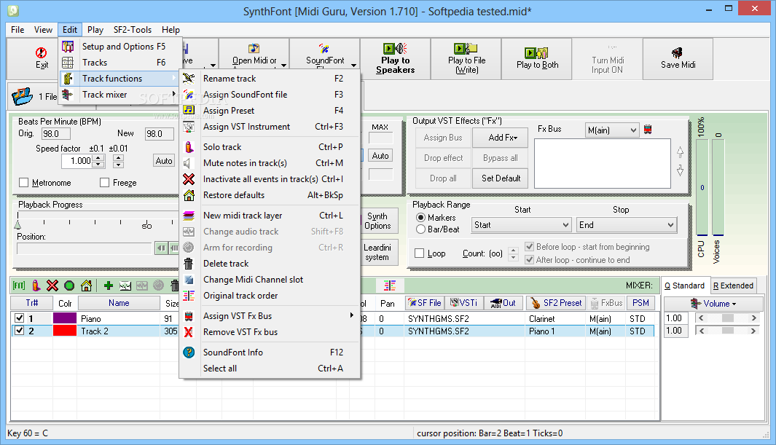Click the SF2 Preset column header button
This screenshot has height=445, width=776.
point(555,303)
